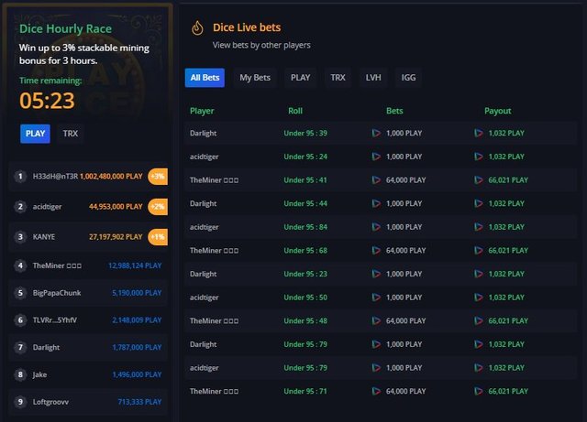Select the All Bets tab
Screen dimensions: 587x422
point(205,78)
